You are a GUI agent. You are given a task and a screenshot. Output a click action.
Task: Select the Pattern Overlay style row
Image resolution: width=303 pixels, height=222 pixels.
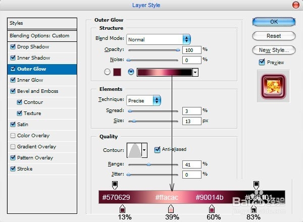42,158
